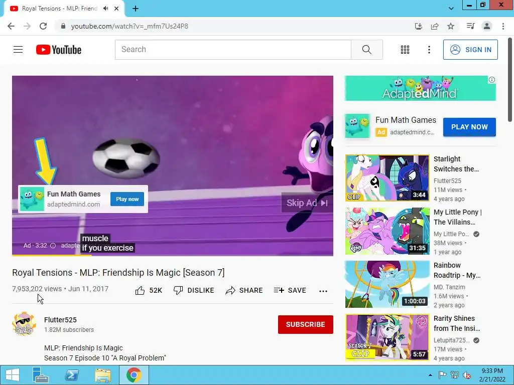Open Windows Start button
This screenshot has height=385, width=514.
tap(13, 375)
